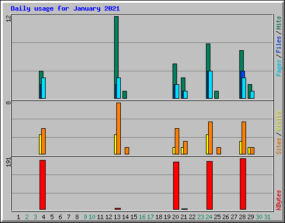Click the x-axis label for day 26
Image resolution: width=285 pixels, height=223 pixels.
tap(225, 217)
